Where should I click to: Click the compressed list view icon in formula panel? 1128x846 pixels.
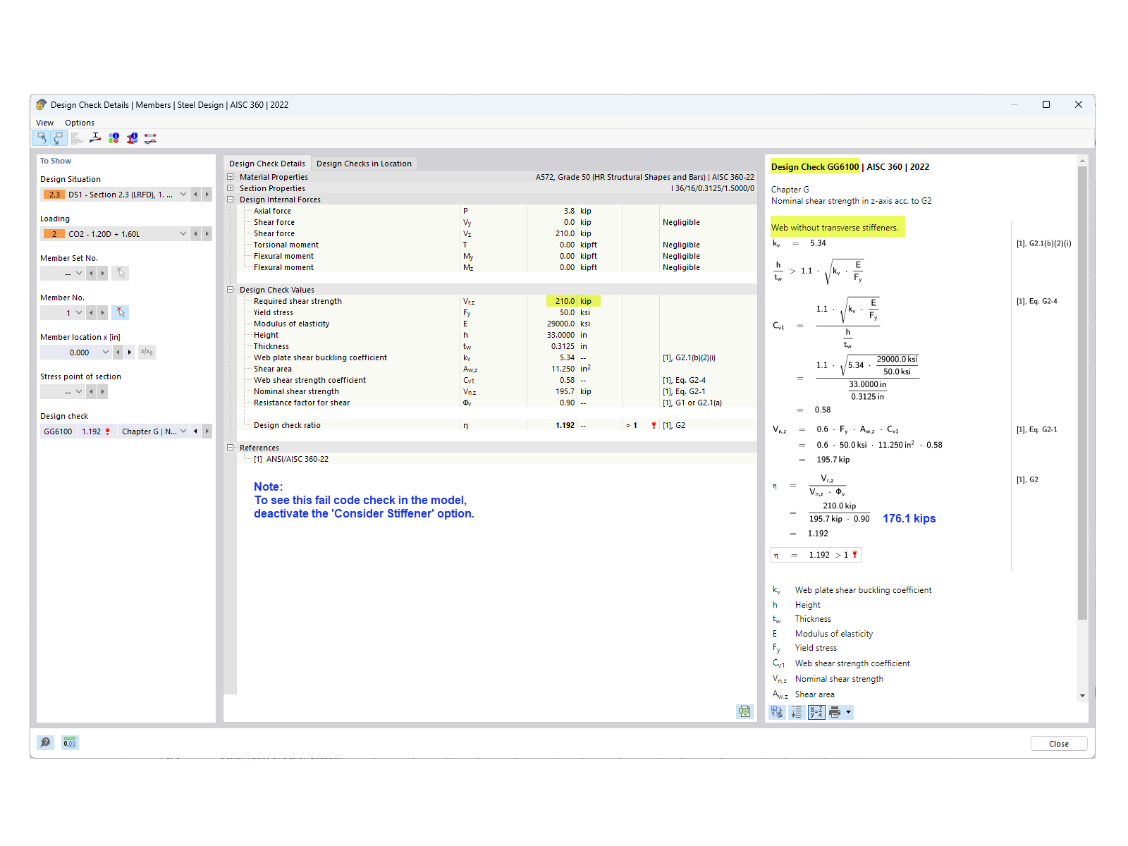coord(796,712)
